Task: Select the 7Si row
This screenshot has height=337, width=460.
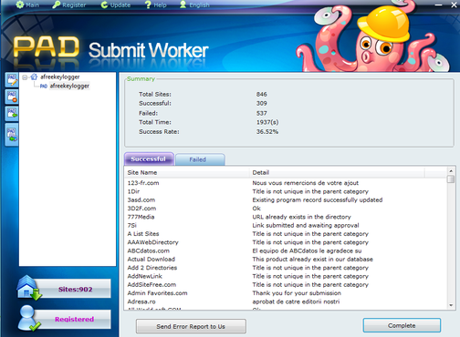Action: 285,226
